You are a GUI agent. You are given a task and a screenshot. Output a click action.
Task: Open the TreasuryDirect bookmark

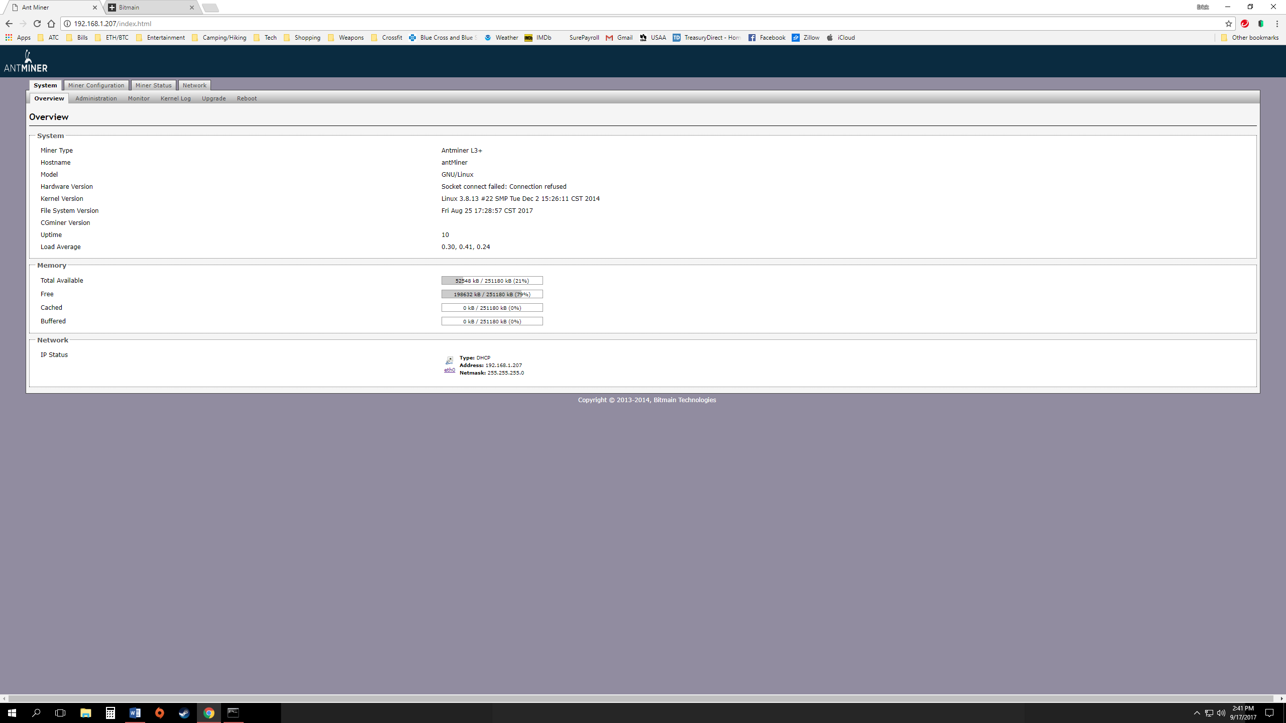click(706, 38)
